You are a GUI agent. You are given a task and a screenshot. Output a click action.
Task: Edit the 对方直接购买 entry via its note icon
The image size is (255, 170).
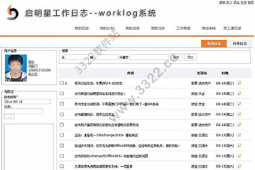[239, 114]
